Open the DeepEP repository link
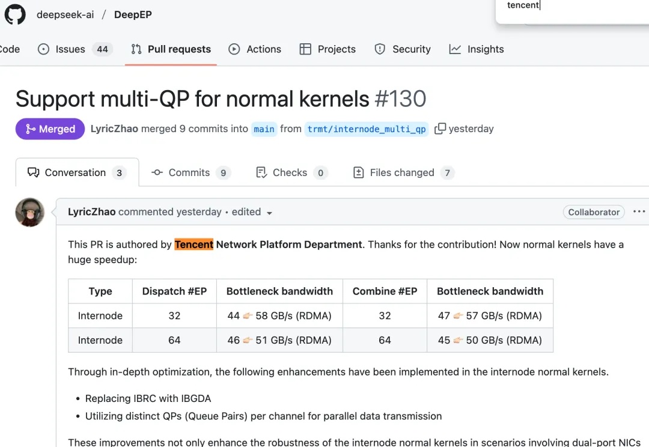 pyautogui.click(x=133, y=14)
